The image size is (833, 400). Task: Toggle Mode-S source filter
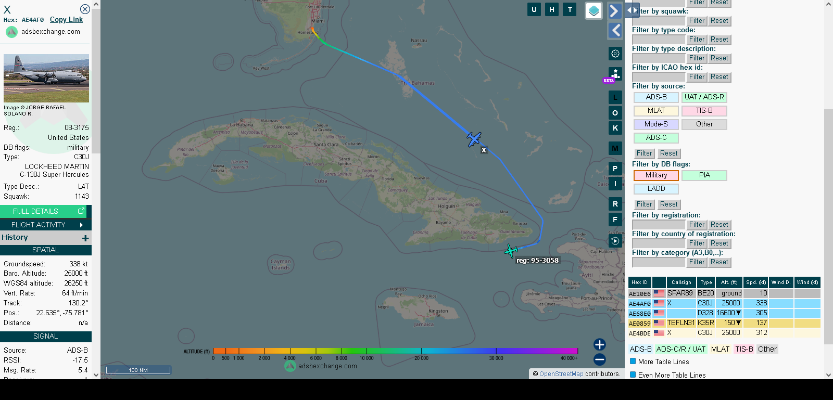pyautogui.click(x=656, y=124)
